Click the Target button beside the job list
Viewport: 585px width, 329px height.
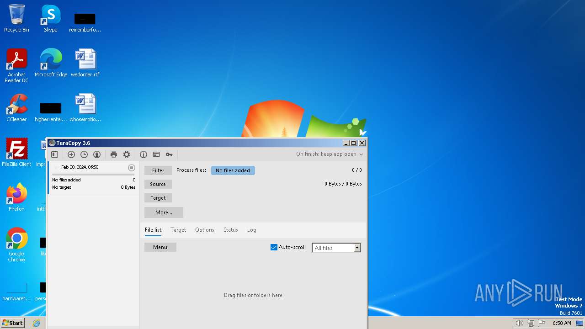158,198
